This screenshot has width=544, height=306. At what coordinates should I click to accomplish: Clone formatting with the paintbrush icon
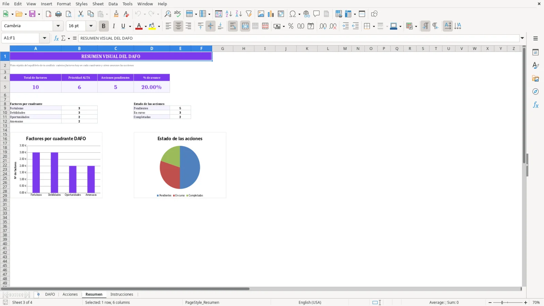(116, 14)
